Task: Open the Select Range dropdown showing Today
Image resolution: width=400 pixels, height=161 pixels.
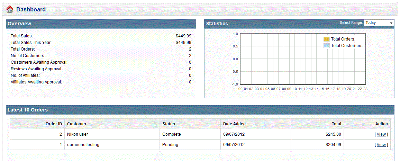Action: point(379,23)
